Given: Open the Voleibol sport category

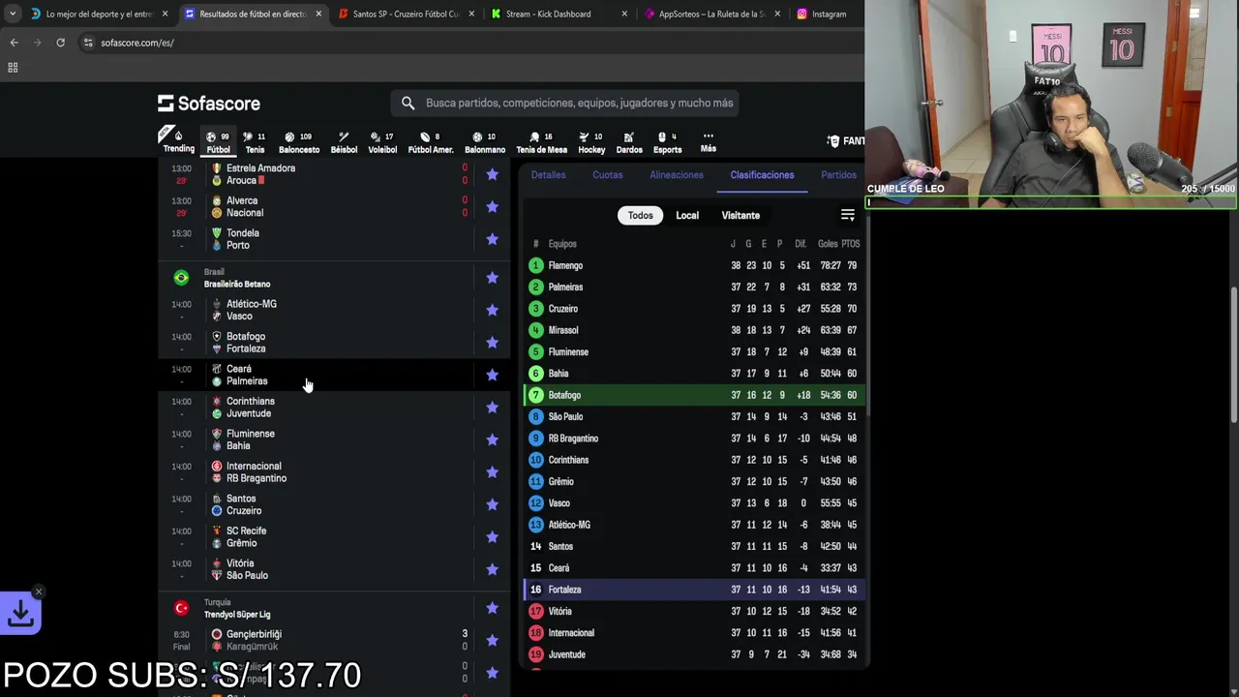Looking at the screenshot, I should [382, 142].
